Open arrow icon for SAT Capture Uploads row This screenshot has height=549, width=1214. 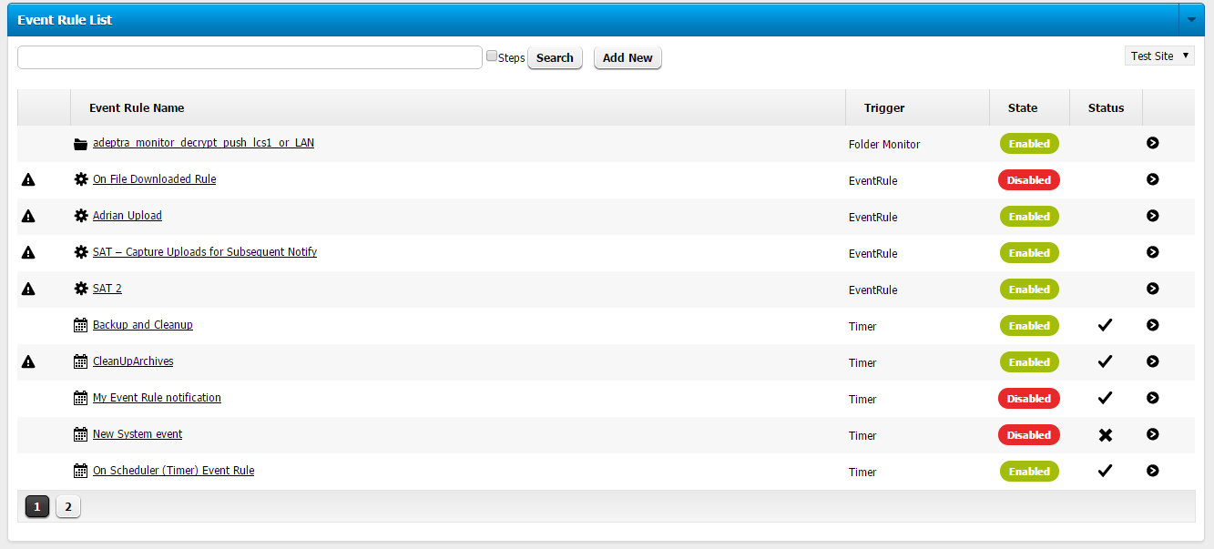click(1152, 252)
